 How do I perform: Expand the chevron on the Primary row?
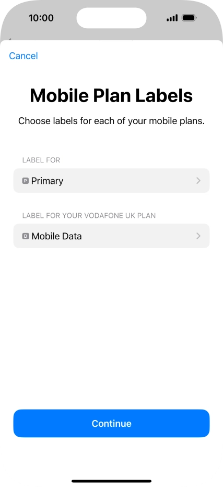(198, 181)
